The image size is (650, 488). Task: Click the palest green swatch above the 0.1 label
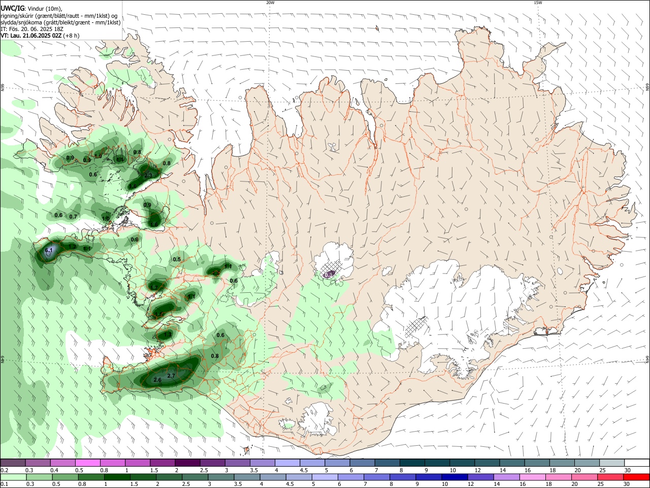13,477
